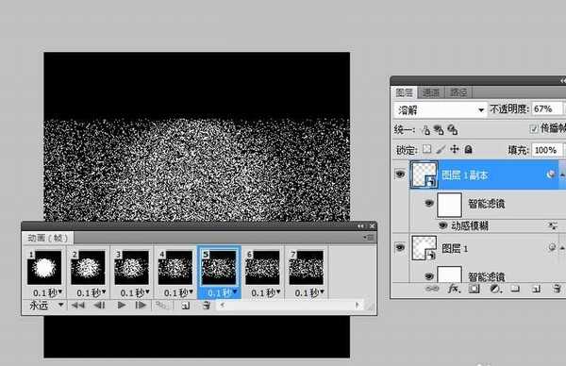Open the 溶解 blend mode dropdown
The height and width of the screenshot is (366, 566).
(440, 109)
